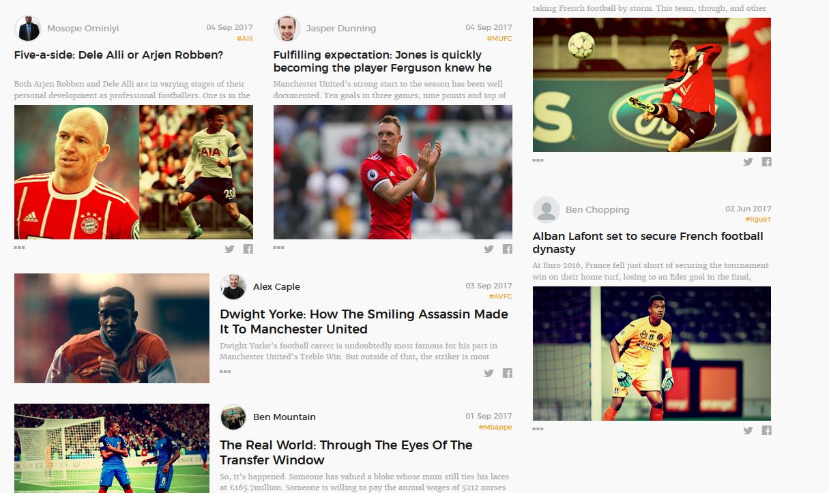Expand the three-dot menu under the Robben image

[19, 248]
